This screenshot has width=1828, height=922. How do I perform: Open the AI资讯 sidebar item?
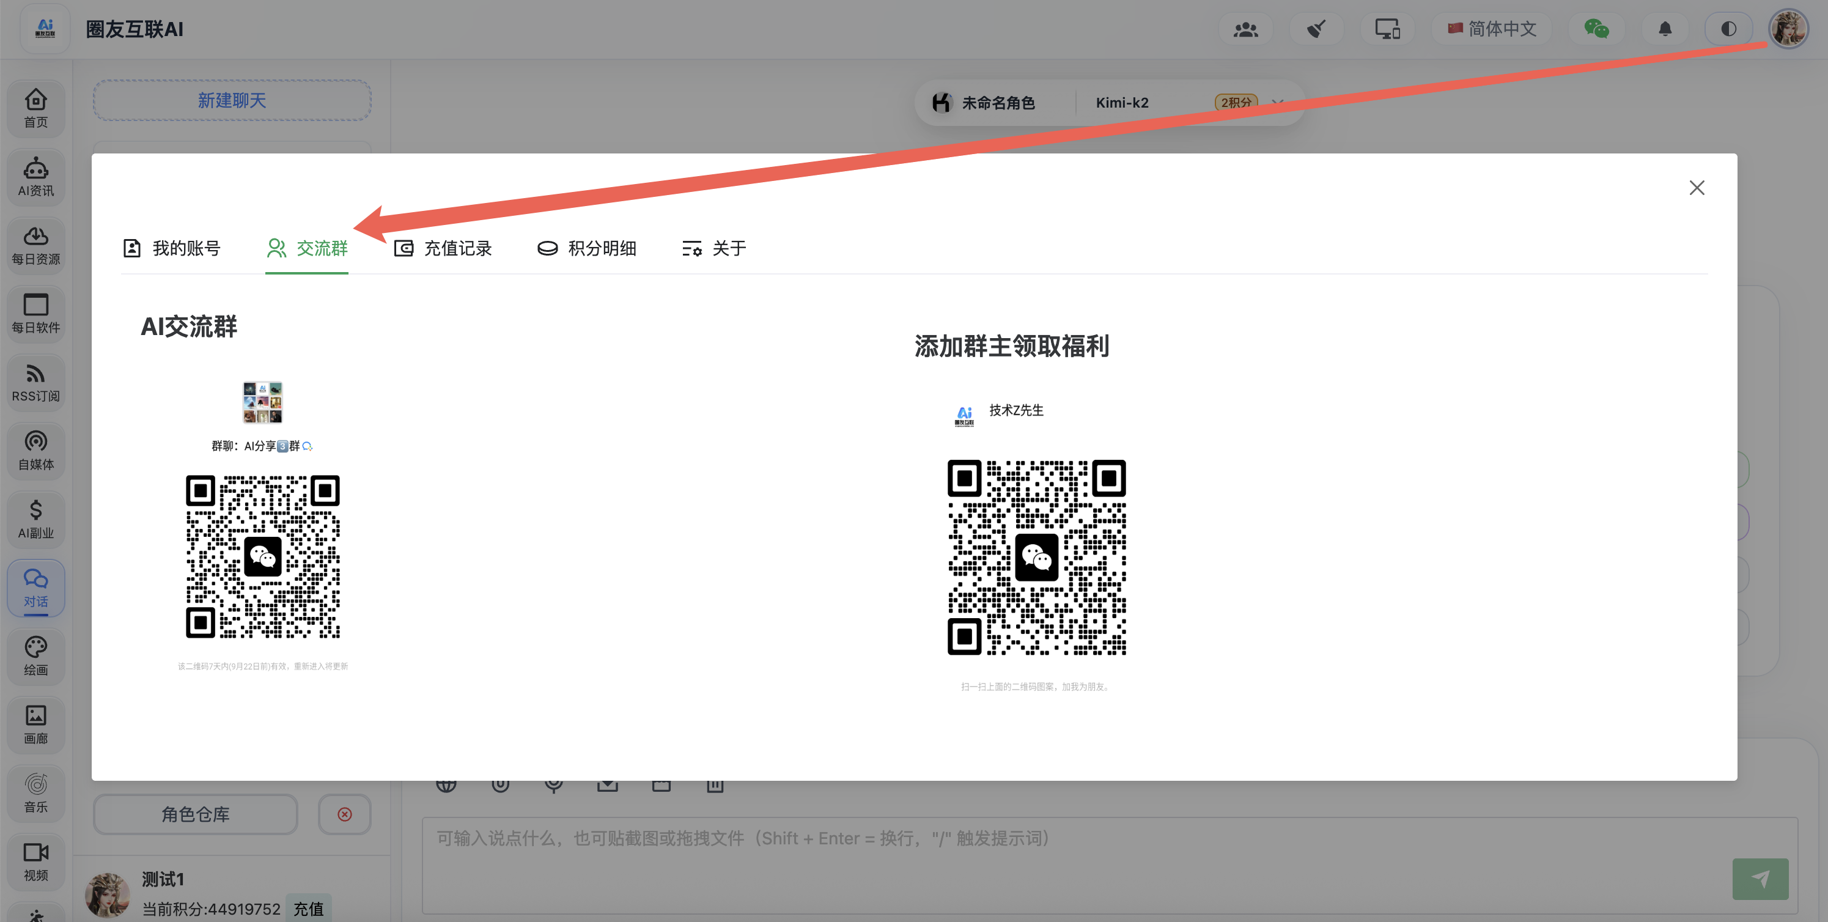[x=35, y=177]
